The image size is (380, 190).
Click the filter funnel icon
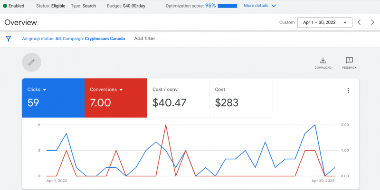9,39
